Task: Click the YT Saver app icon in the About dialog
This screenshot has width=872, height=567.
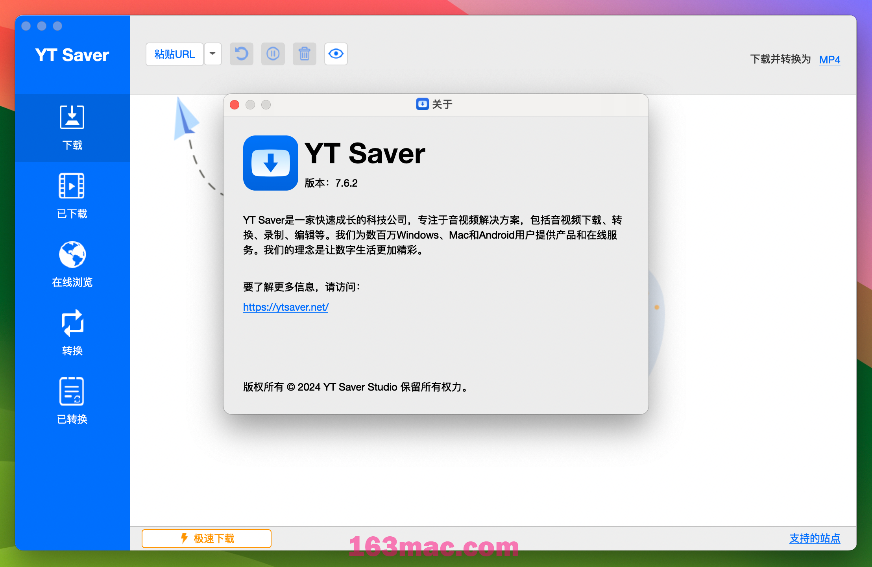Action: (271, 163)
